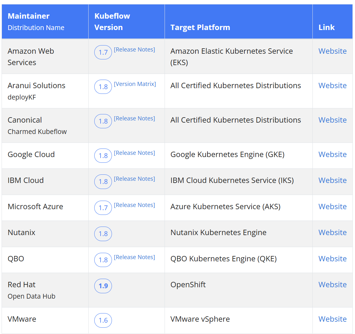Click the 1.8 badge for Aranui Solutions
The height and width of the screenshot is (334, 355).
click(103, 87)
